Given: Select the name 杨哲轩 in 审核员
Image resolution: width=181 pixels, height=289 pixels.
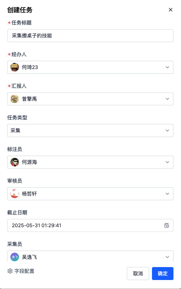Looking at the screenshot, I should (29, 194).
